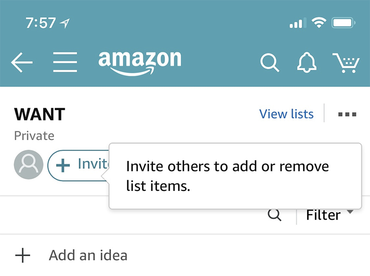Tap the plus icon beside Add an idea
Viewport: 370px width, 276px height.
pyautogui.click(x=23, y=255)
